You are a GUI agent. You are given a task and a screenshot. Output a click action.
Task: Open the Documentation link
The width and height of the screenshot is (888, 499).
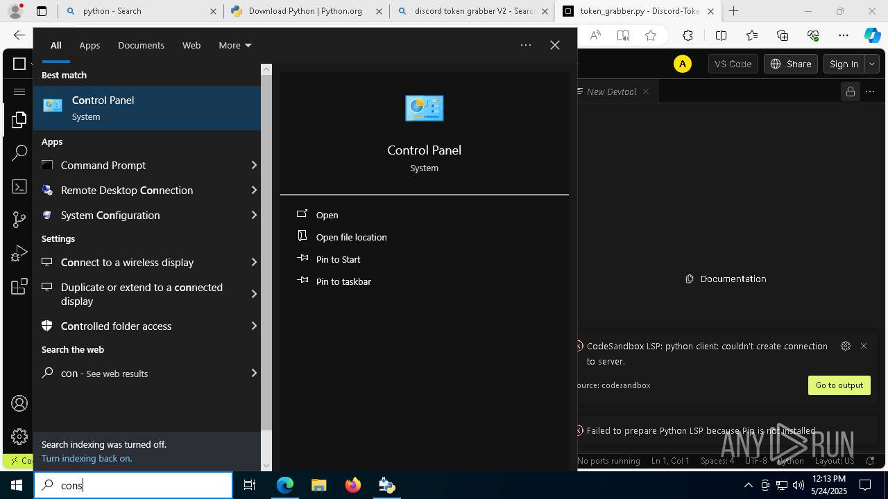tap(726, 279)
